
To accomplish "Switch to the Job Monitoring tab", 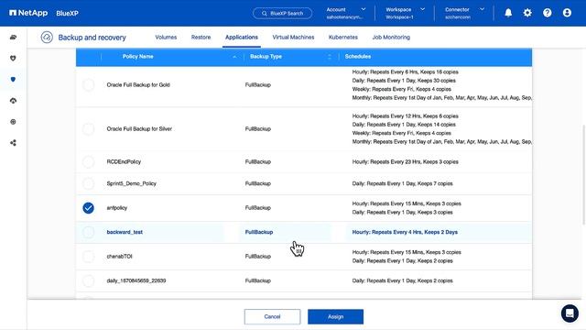I will coord(391,37).
